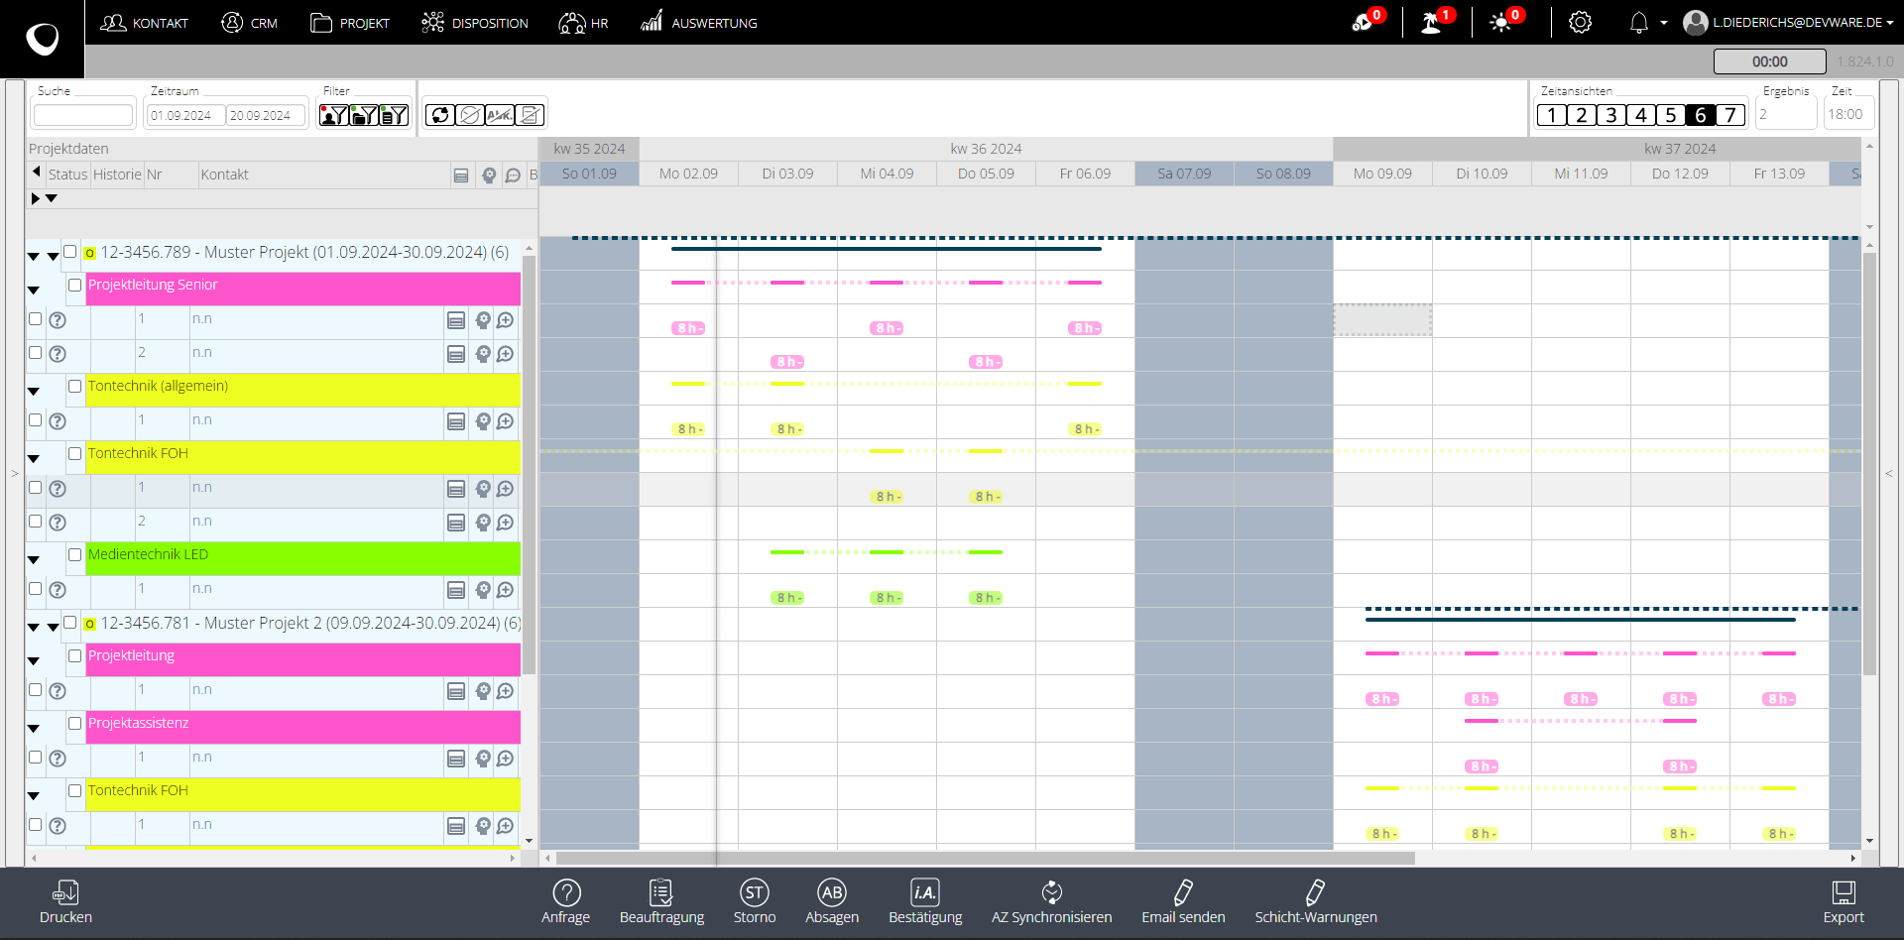Collapse the Medientechnik LED group
This screenshot has height=940, width=1904.
click(x=34, y=560)
